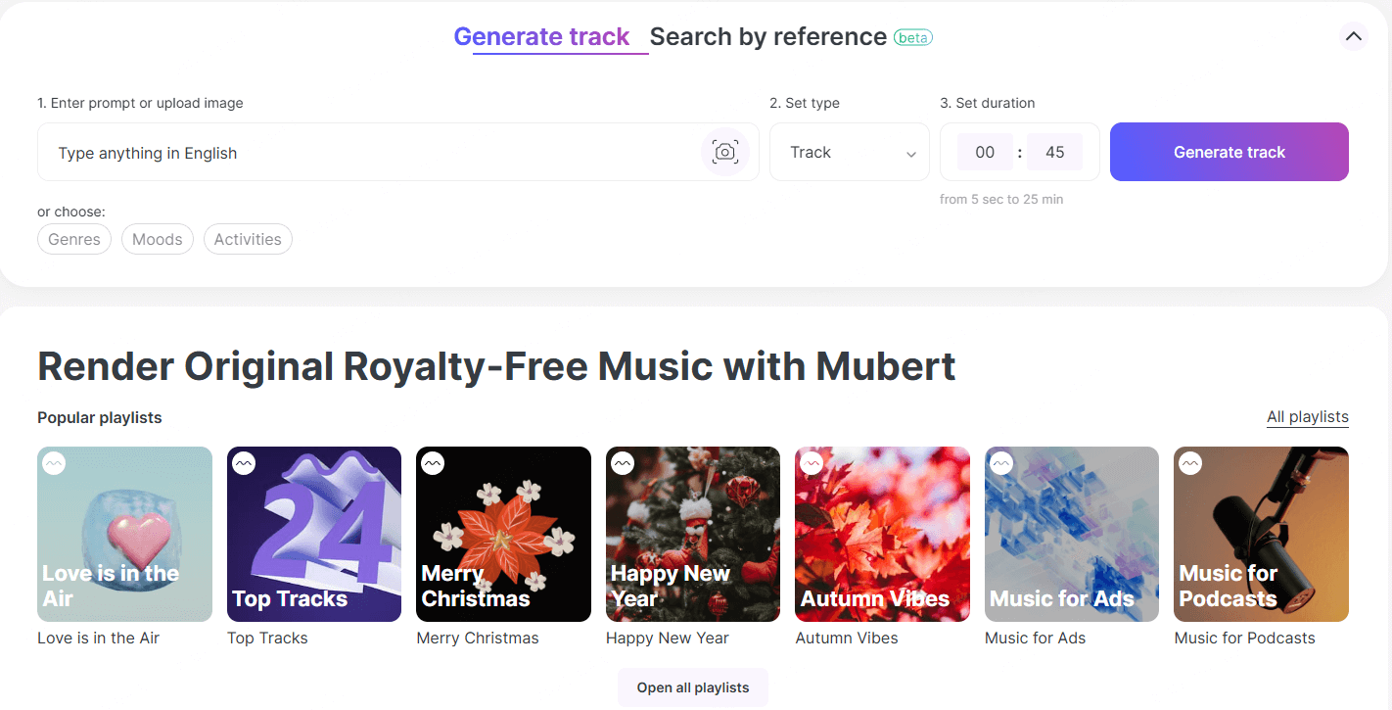Viewport: 1392px width, 710px height.
Task: Click wave icon on Love is in the Air
Action: pyautogui.click(x=55, y=464)
